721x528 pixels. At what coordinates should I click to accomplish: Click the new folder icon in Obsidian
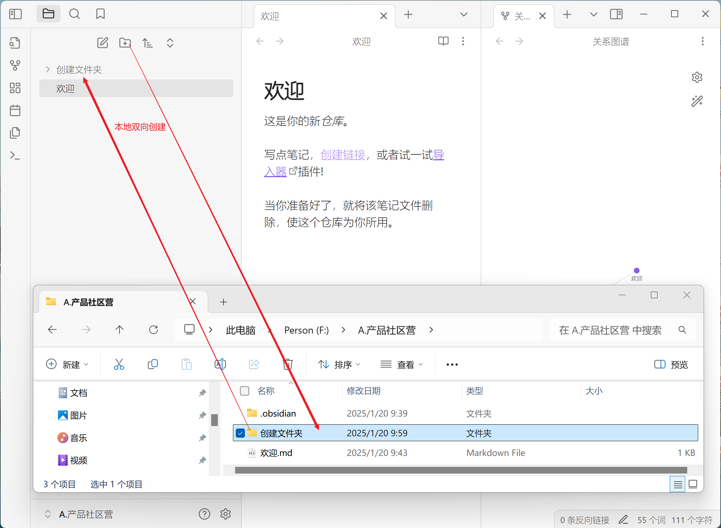[125, 43]
